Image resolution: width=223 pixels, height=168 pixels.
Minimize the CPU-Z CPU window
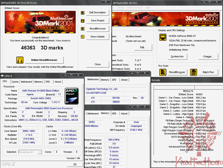[x=66, y=75]
